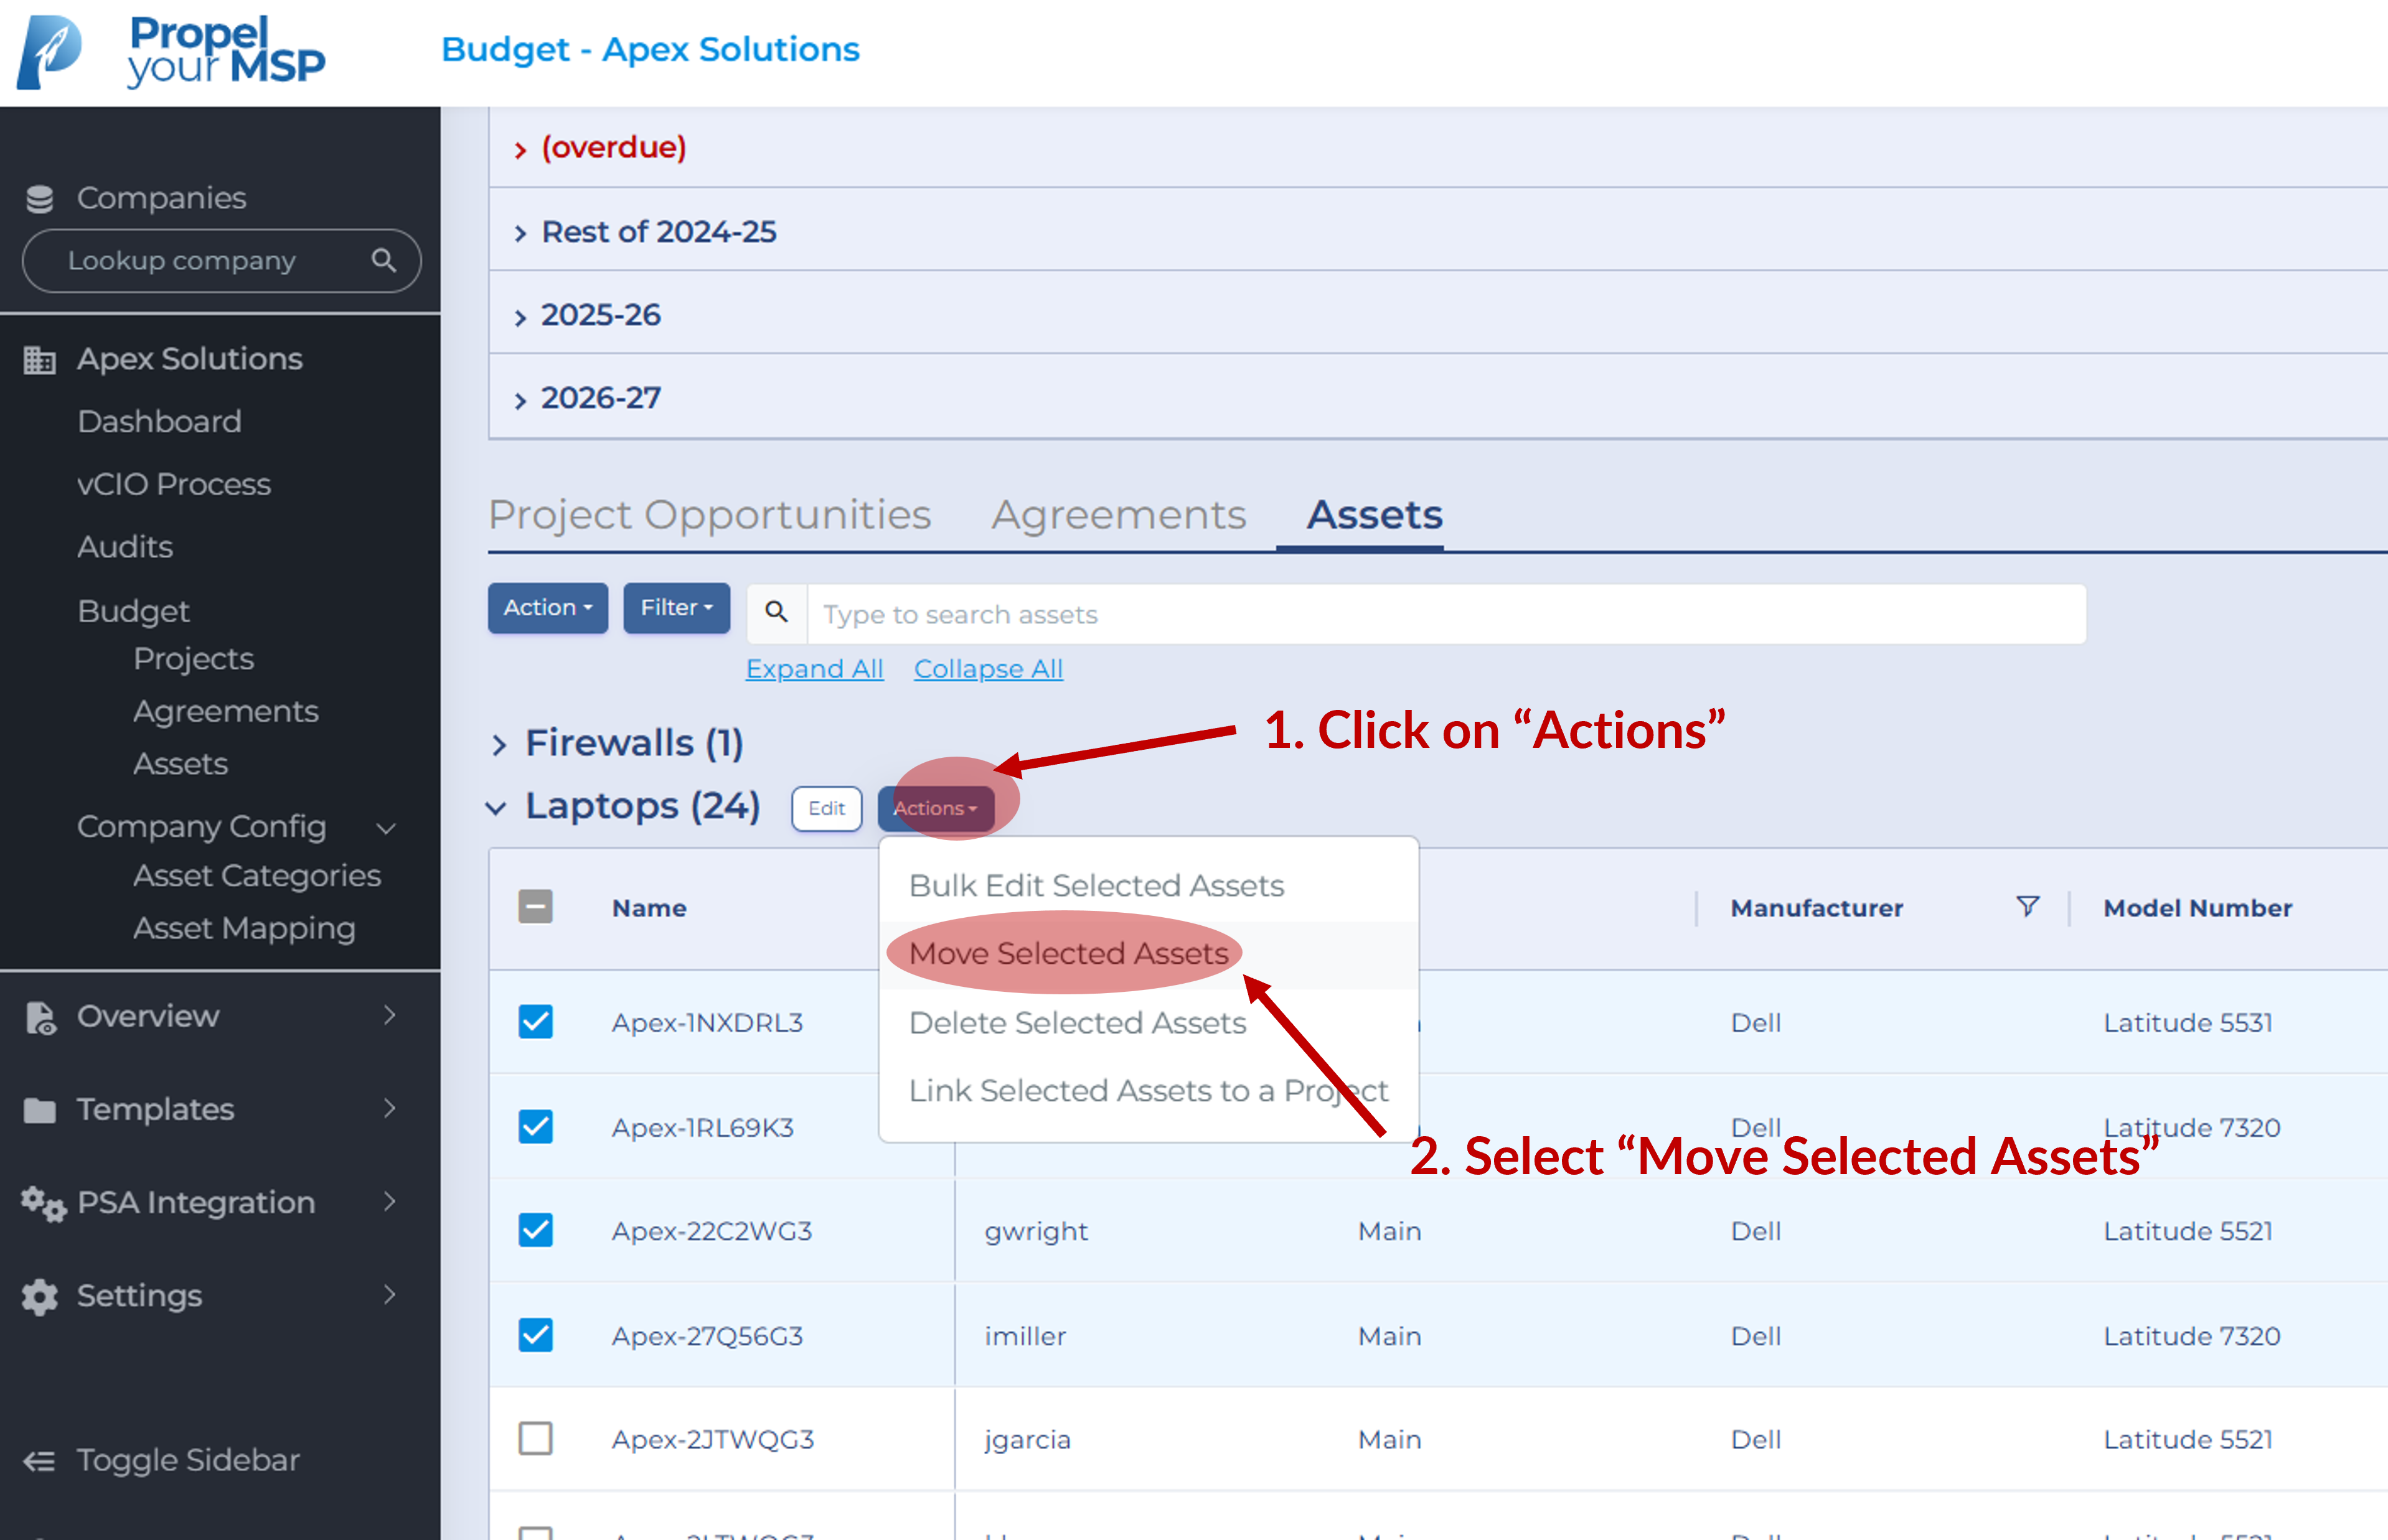Image resolution: width=2388 pixels, height=1540 pixels.
Task: Click the Collapse All link
Action: (989, 669)
